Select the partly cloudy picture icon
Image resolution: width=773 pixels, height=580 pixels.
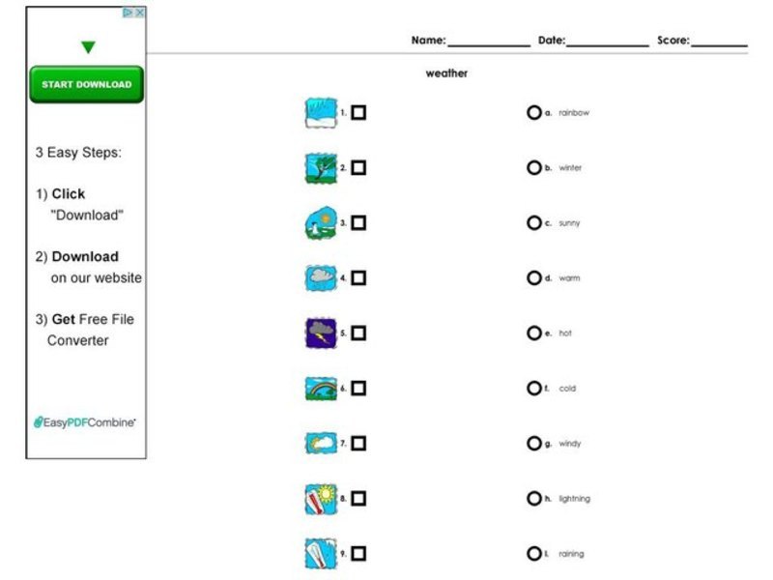319,443
